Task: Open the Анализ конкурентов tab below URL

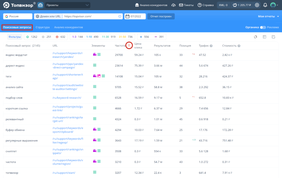Action: point(68,27)
